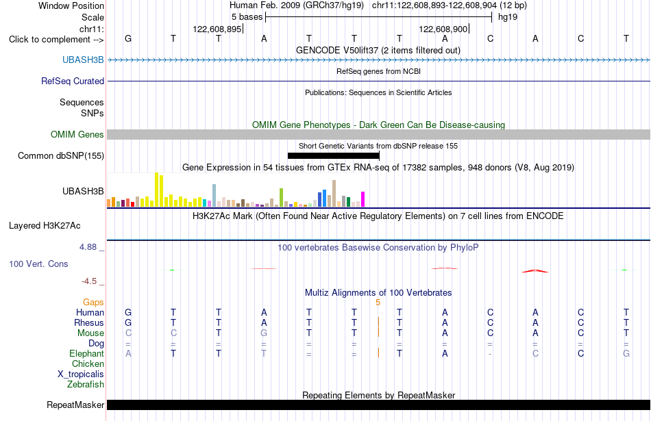
Task: Select the Mouse alignment row label
Action: coord(91,333)
